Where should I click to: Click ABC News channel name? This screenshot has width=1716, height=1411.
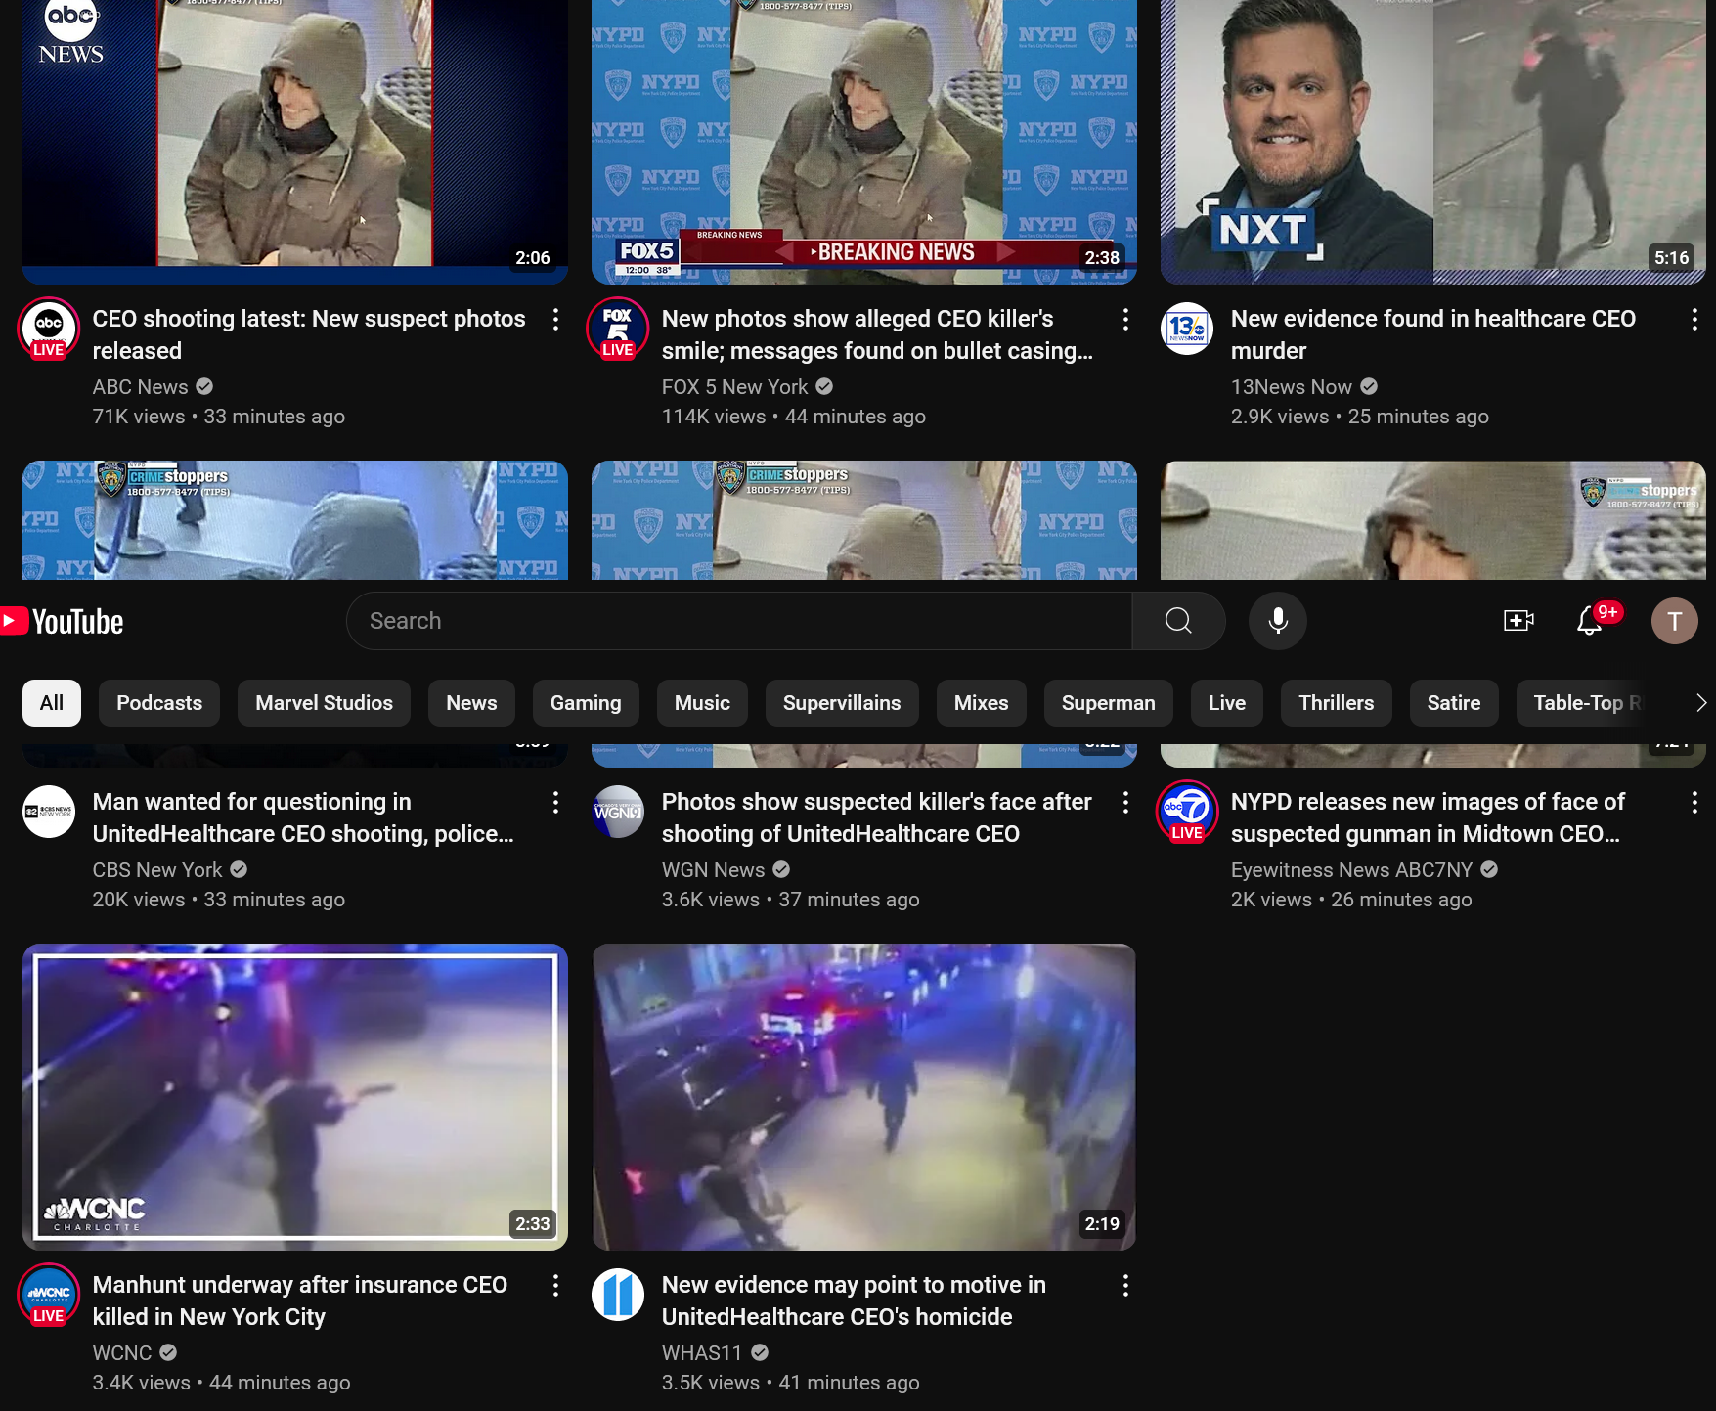[x=140, y=387]
